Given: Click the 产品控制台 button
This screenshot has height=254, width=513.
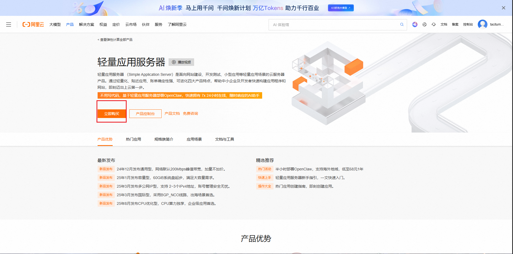Looking at the screenshot, I should point(145,114).
